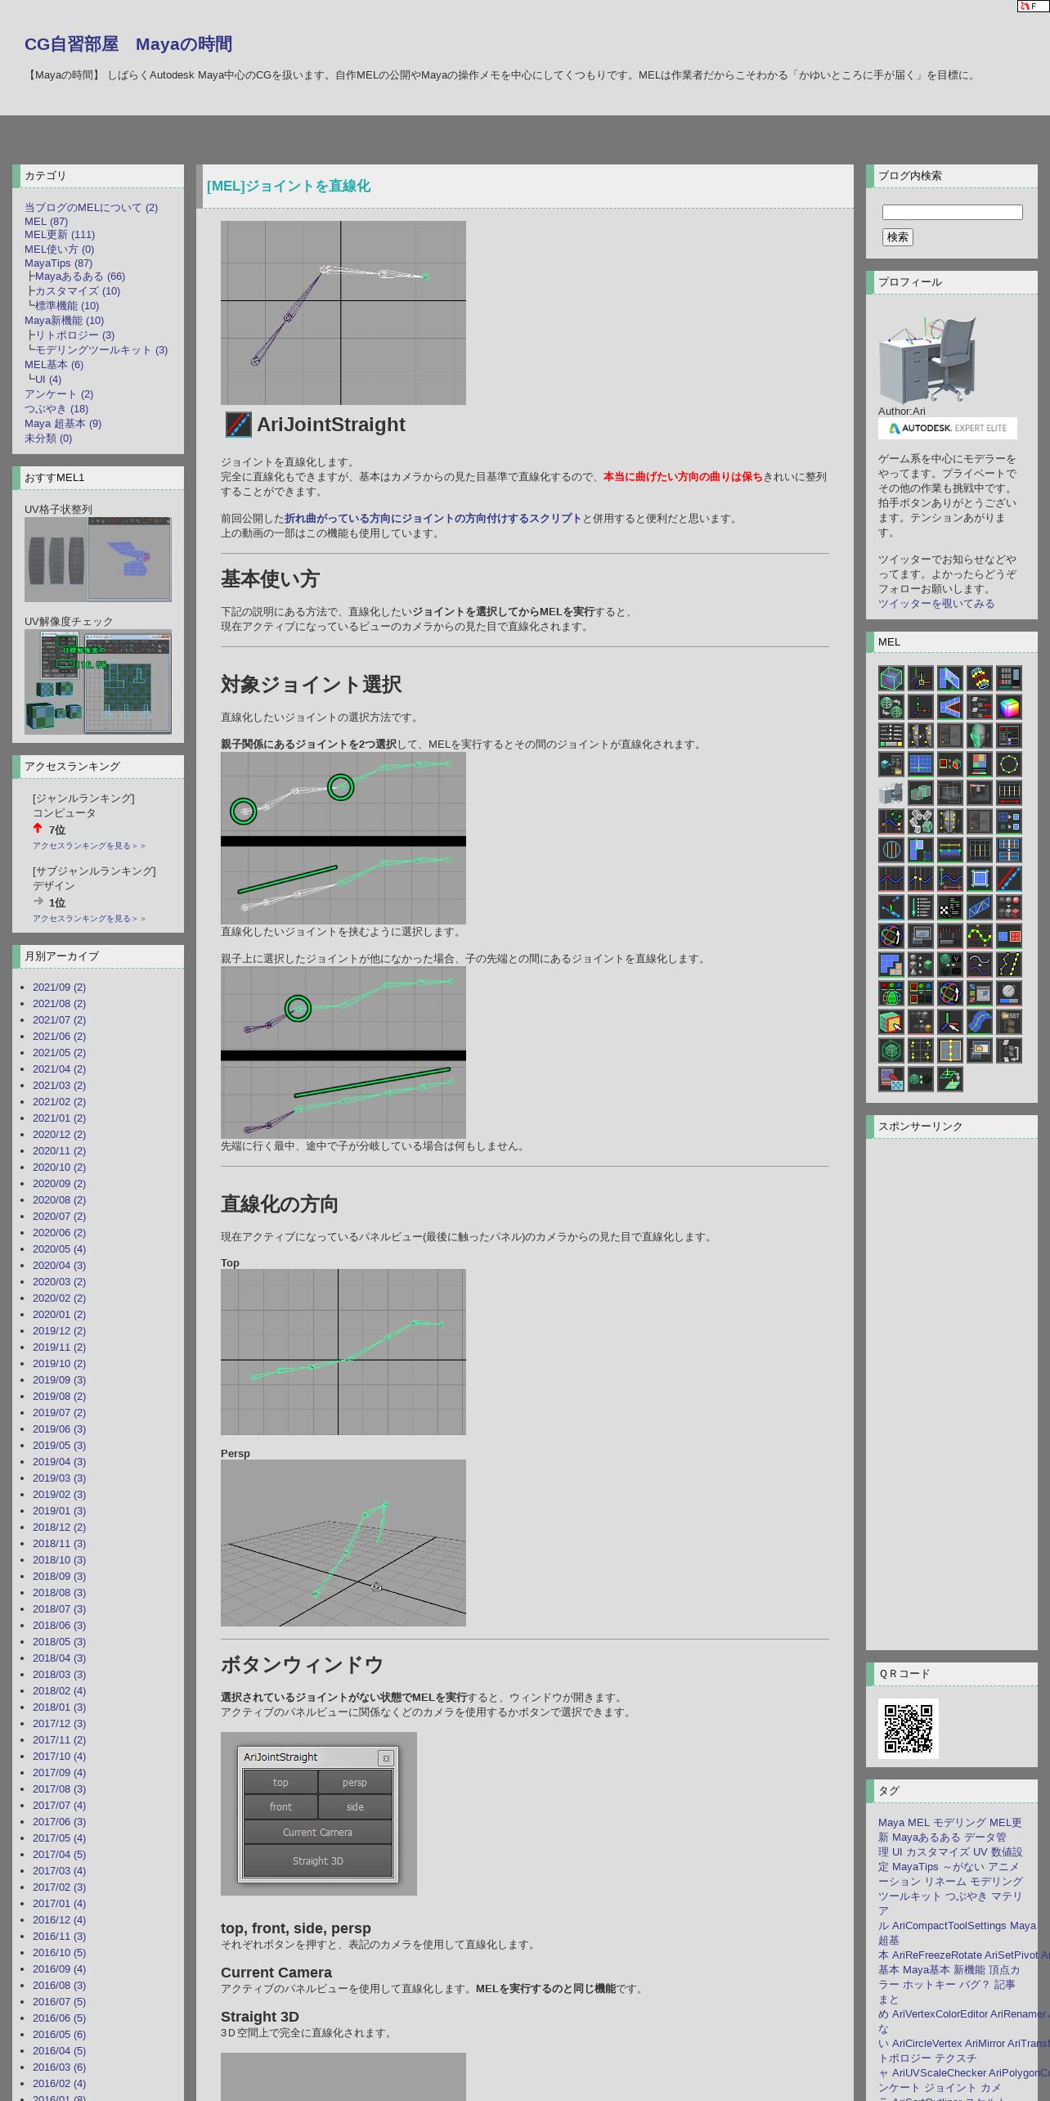The width and height of the screenshot is (1050, 2101).
Task: Open the circle with vertical lines icon
Action: 891,850
